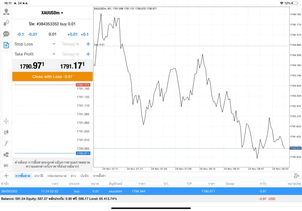Click the layout icon at right of tab bar
The image size is (302, 211).
(296, 176)
